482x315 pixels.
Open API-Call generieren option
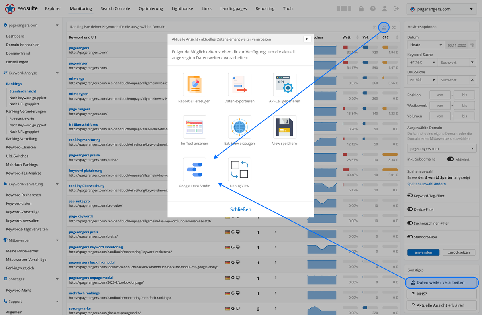(x=285, y=85)
